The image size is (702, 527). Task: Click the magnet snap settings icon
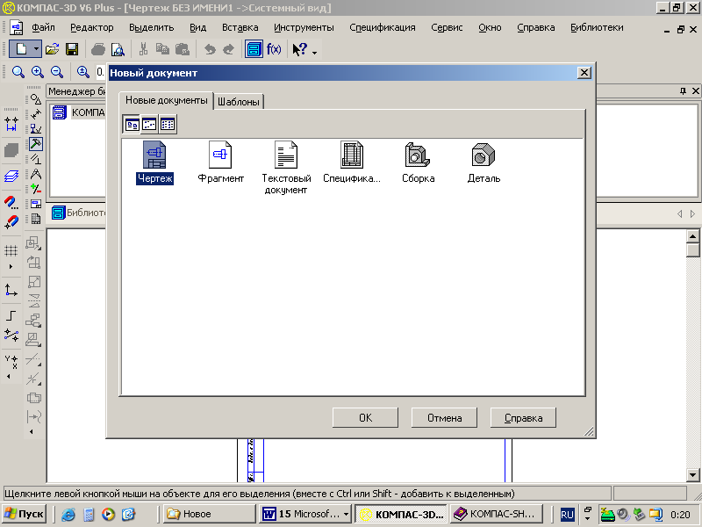coord(11,203)
